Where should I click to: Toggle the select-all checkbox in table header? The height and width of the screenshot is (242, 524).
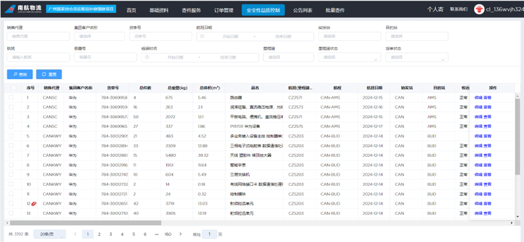pyautogui.click(x=13, y=88)
